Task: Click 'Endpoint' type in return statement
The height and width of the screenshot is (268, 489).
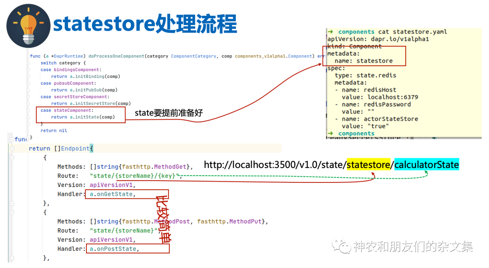Action: pyautogui.click(x=75, y=148)
